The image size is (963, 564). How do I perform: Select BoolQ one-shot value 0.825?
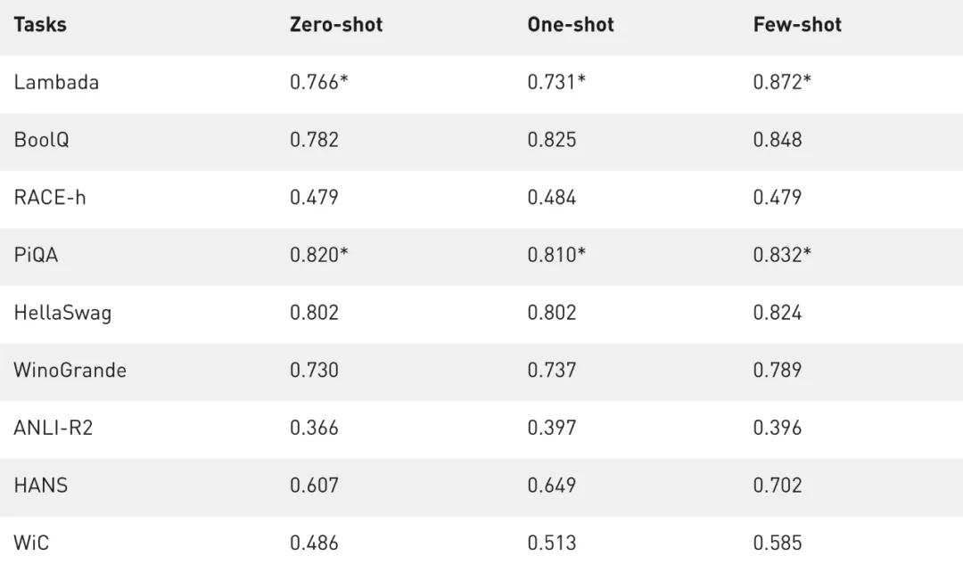pyautogui.click(x=552, y=140)
